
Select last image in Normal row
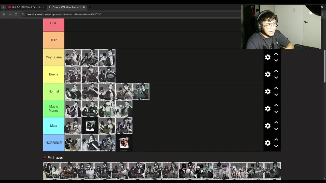(141, 91)
